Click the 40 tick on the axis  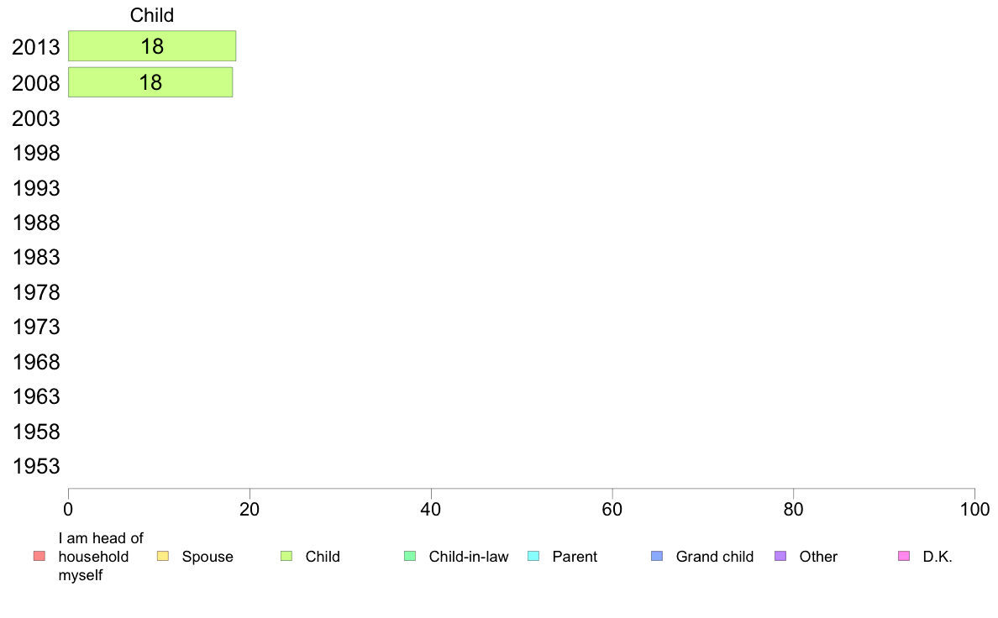(431, 509)
